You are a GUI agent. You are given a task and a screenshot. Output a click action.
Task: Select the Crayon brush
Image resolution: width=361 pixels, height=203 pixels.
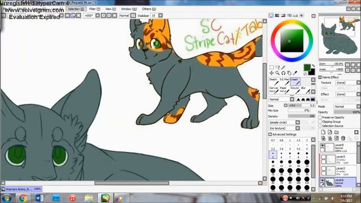(x=295, y=90)
